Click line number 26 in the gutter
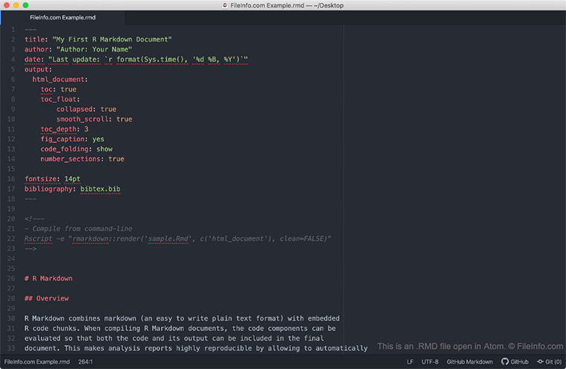Viewport: 566px width, 369px height. click(x=10, y=278)
